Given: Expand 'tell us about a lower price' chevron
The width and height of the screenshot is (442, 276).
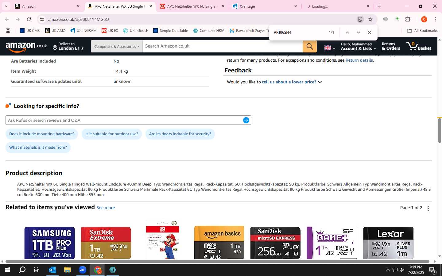Looking at the screenshot, I should [x=320, y=82].
